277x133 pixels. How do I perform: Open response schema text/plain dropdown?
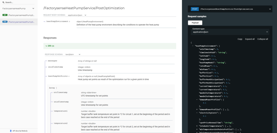point(73,54)
